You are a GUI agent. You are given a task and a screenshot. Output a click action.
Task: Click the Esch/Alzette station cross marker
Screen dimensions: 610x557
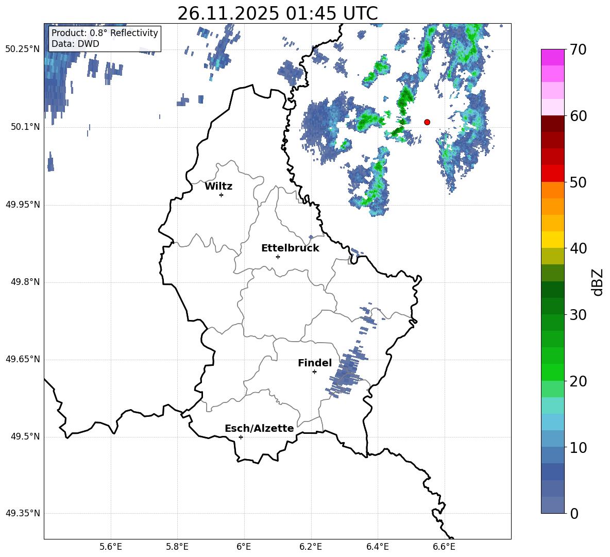241,437
